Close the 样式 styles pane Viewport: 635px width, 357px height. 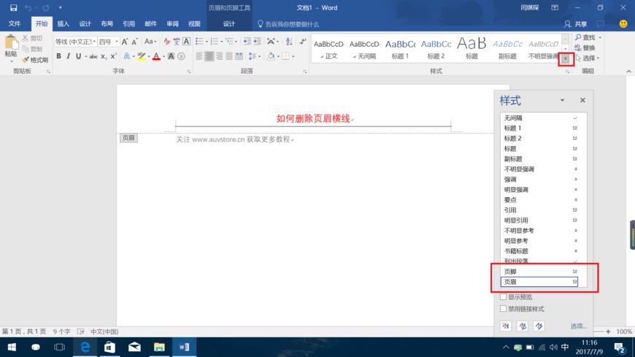coord(582,100)
